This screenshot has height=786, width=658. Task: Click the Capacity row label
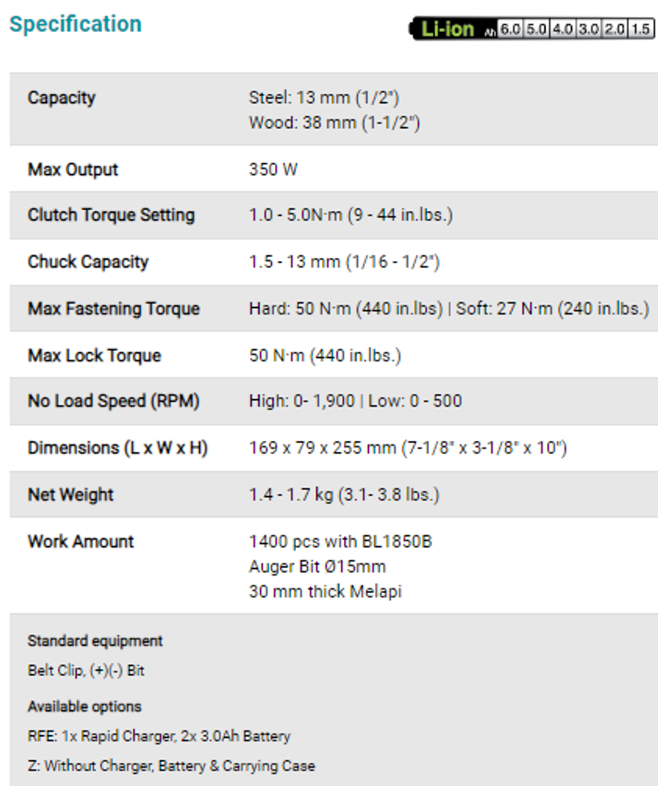click(62, 98)
